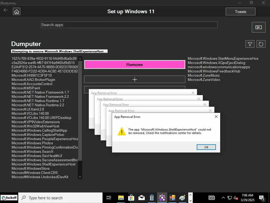Select MicrosoftWindows.Client.CBS
The width and height of the screenshot is (270, 203).
[x=35, y=173]
